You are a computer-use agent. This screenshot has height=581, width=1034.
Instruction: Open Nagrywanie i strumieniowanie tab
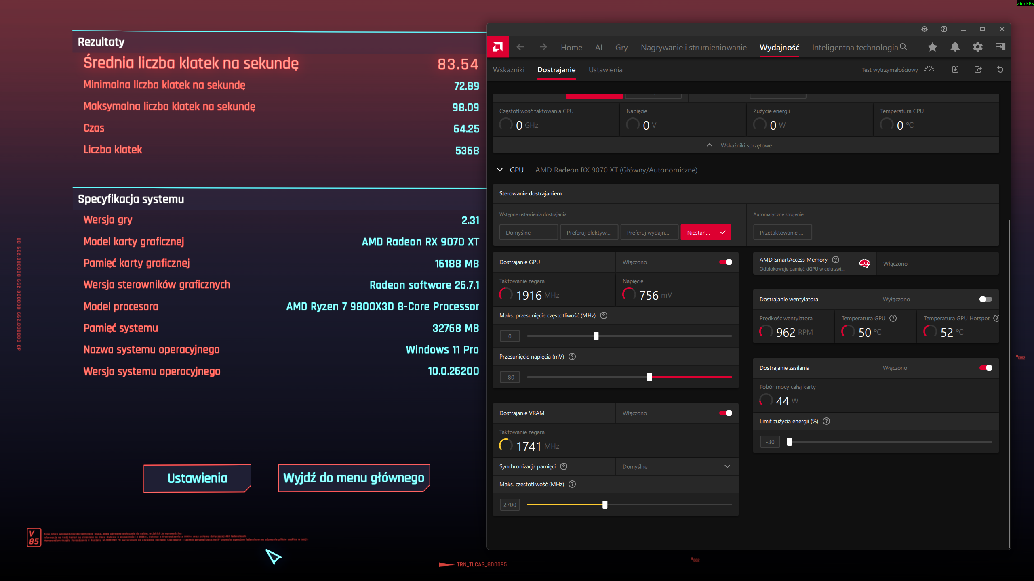tap(694, 48)
